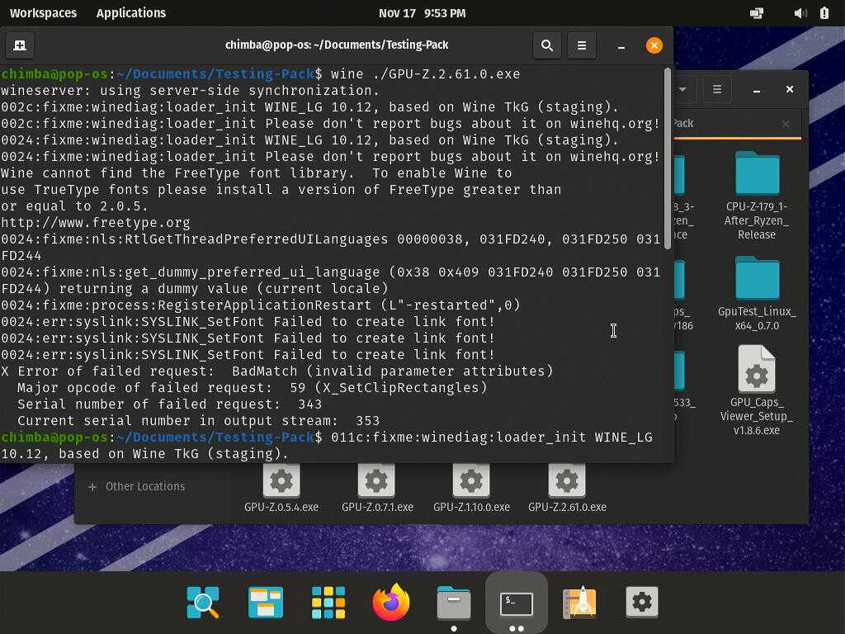The width and height of the screenshot is (845, 634).
Task: Open Settings gear in the dock
Action: (642, 603)
